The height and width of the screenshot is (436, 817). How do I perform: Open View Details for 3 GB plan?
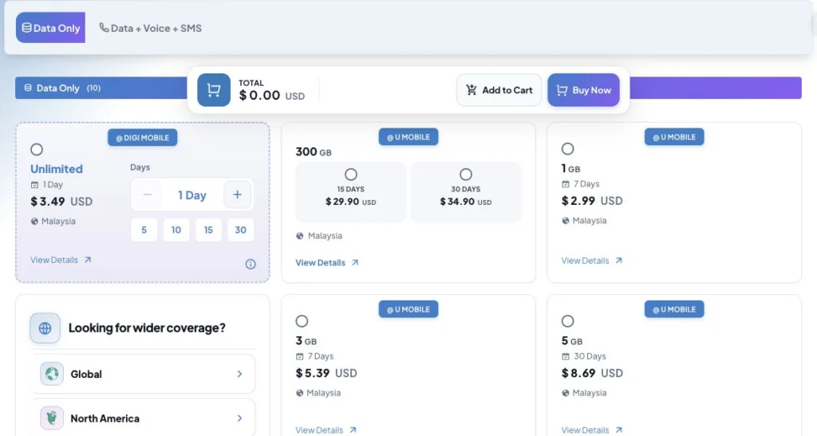326,430
